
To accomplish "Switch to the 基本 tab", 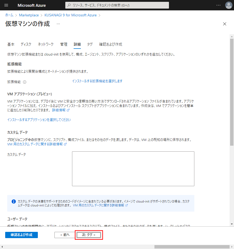I will coord(11,44).
